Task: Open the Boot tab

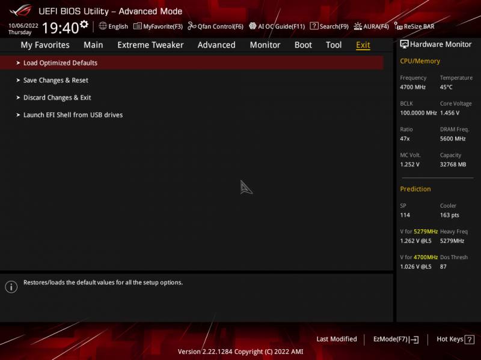Action: click(303, 45)
